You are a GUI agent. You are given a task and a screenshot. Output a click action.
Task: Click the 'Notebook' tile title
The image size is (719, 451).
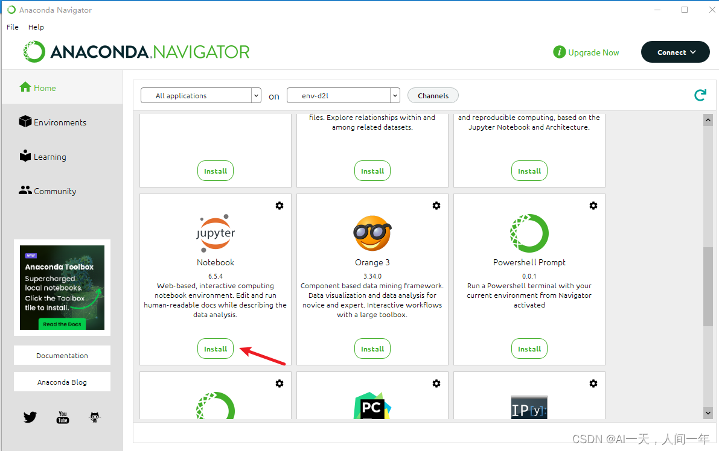(215, 262)
